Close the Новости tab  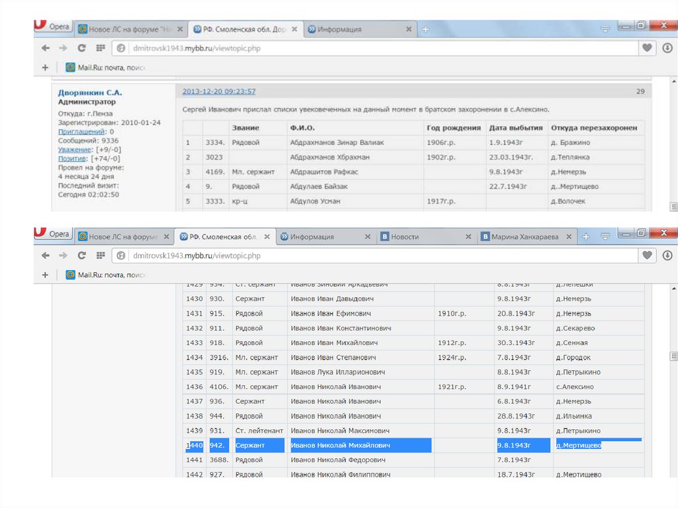pyautogui.click(x=468, y=236)
